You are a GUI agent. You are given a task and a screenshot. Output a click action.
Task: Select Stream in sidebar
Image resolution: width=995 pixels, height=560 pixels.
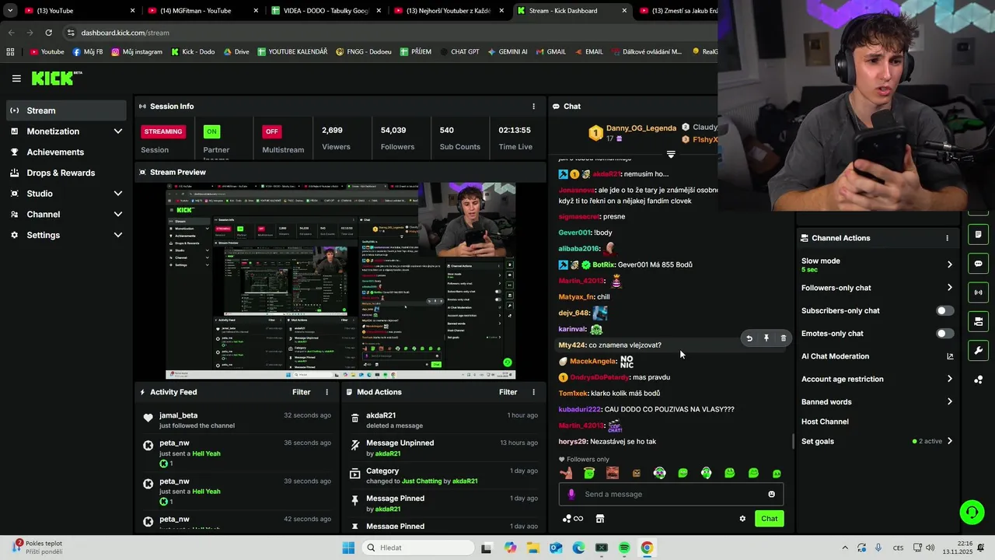click(66, 110)
